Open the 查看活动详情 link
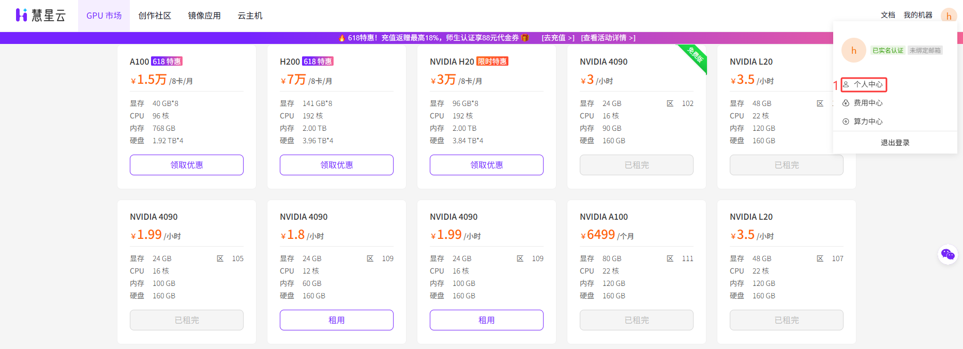Viewport: 963px width, 349px height. point(608,38)
